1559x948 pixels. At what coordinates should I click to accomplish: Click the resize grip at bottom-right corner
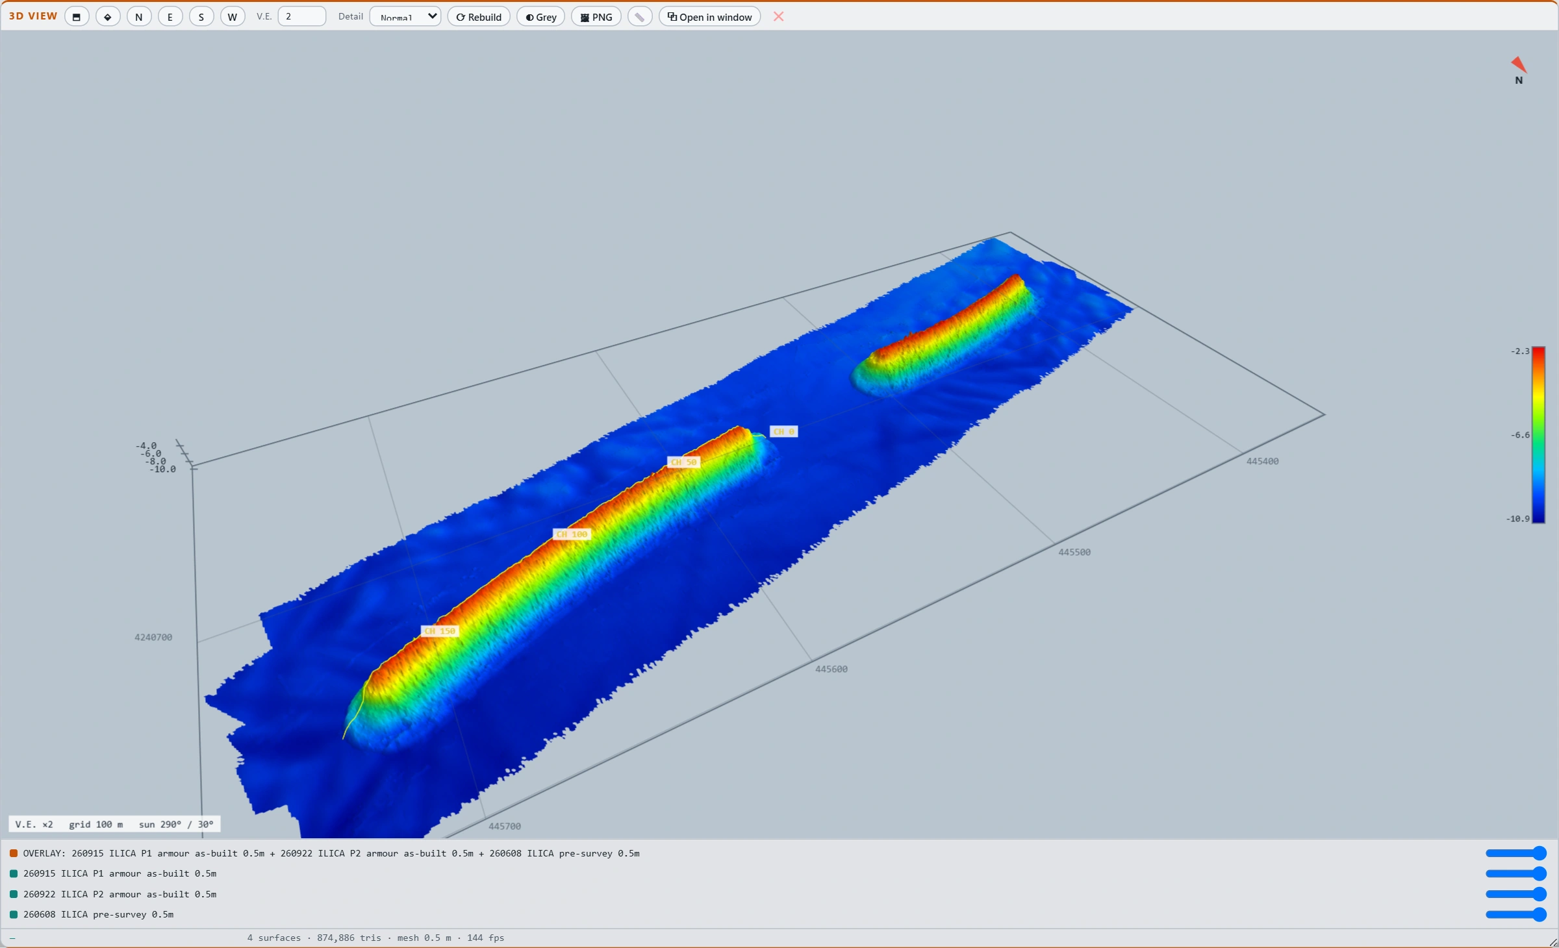(1553, 942)
